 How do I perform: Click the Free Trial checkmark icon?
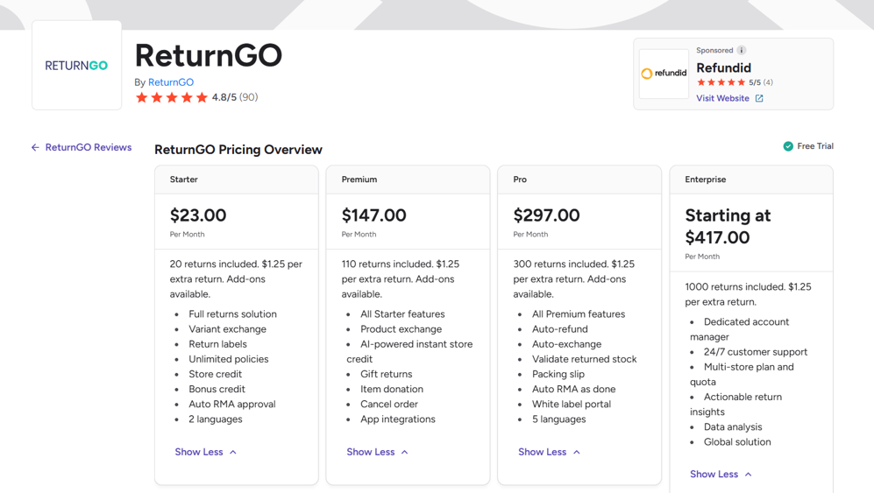[x=788, y=146]
